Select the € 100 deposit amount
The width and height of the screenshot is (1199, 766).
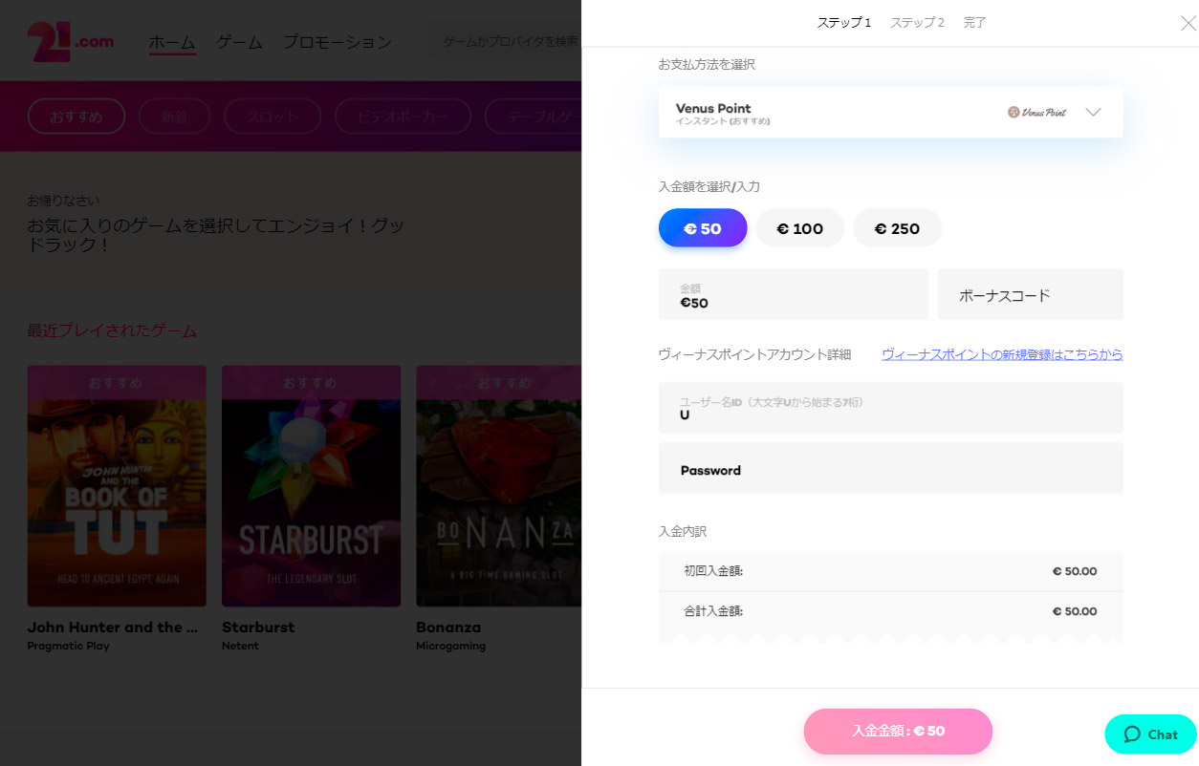(800, 228)
